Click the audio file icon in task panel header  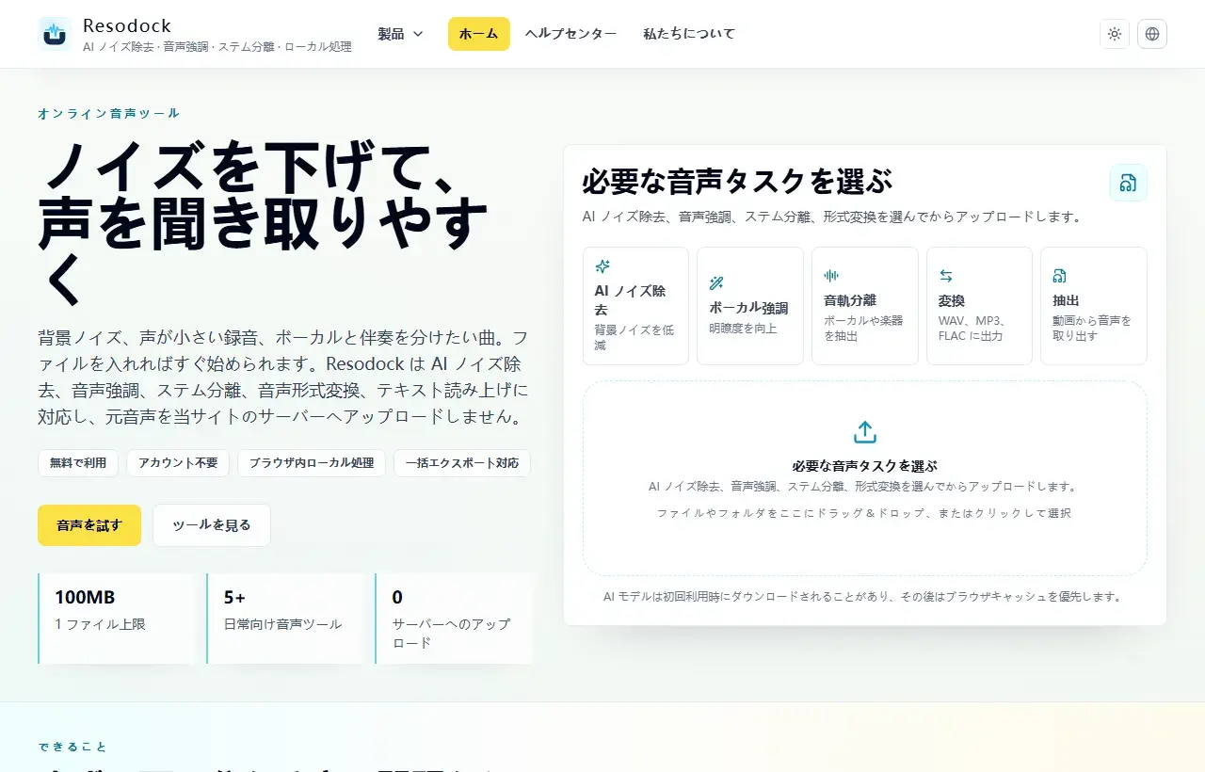[1129, 183]
